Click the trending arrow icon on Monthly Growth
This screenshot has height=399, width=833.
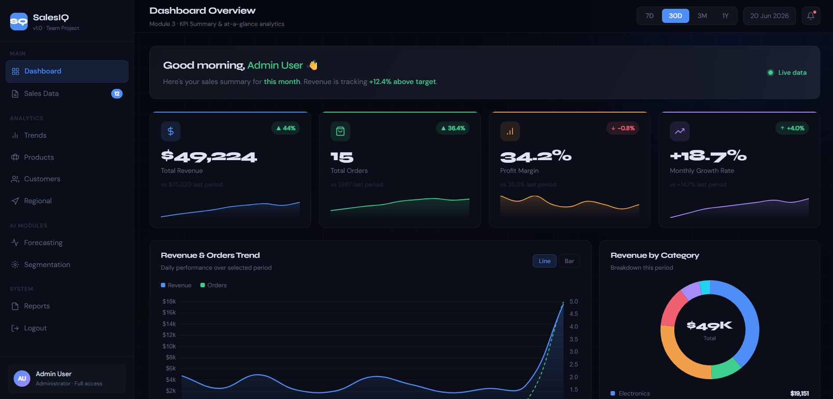tap(680, 131)
